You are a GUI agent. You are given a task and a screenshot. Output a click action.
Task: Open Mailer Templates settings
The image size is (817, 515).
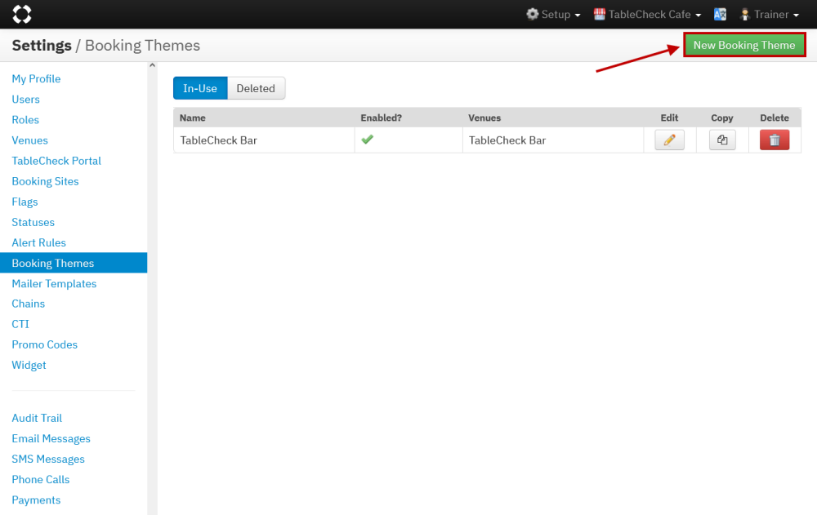pyautogui.click(x=54, y=283)
